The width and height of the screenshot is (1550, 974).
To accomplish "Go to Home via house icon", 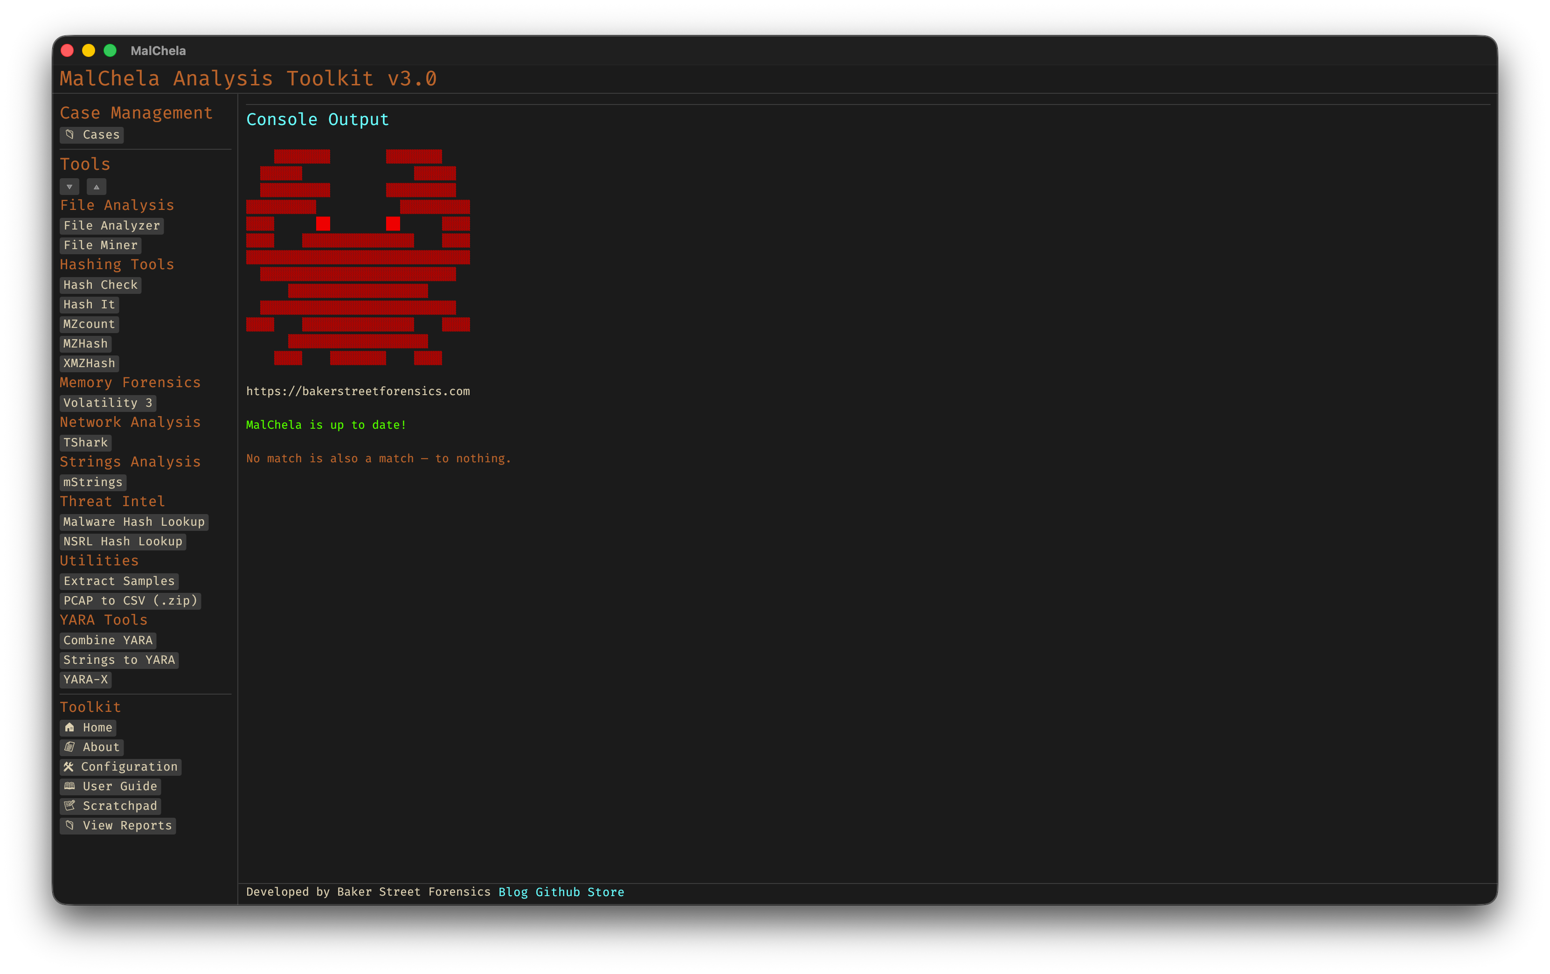I will click(88, 727).
